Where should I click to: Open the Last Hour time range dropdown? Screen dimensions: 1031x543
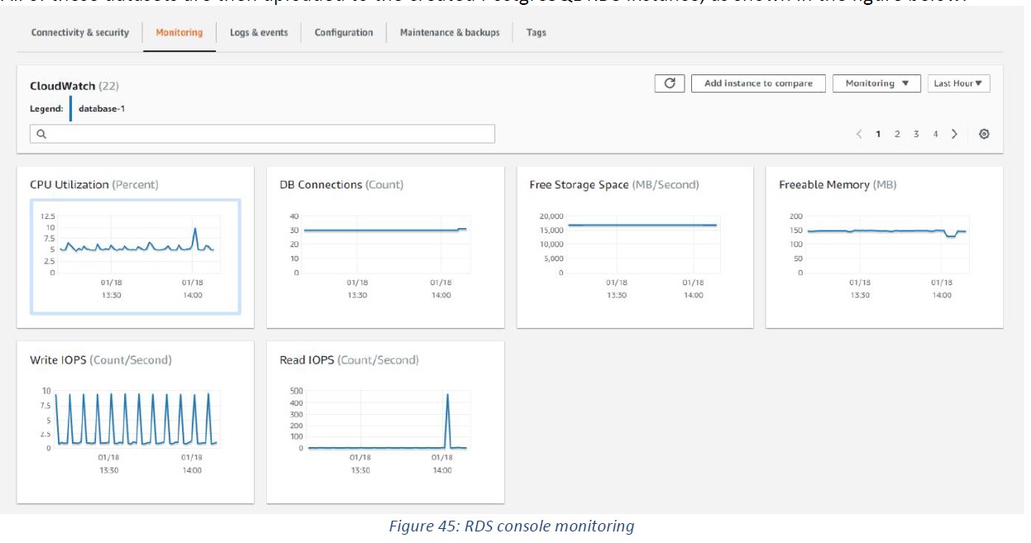coord(958,83)
